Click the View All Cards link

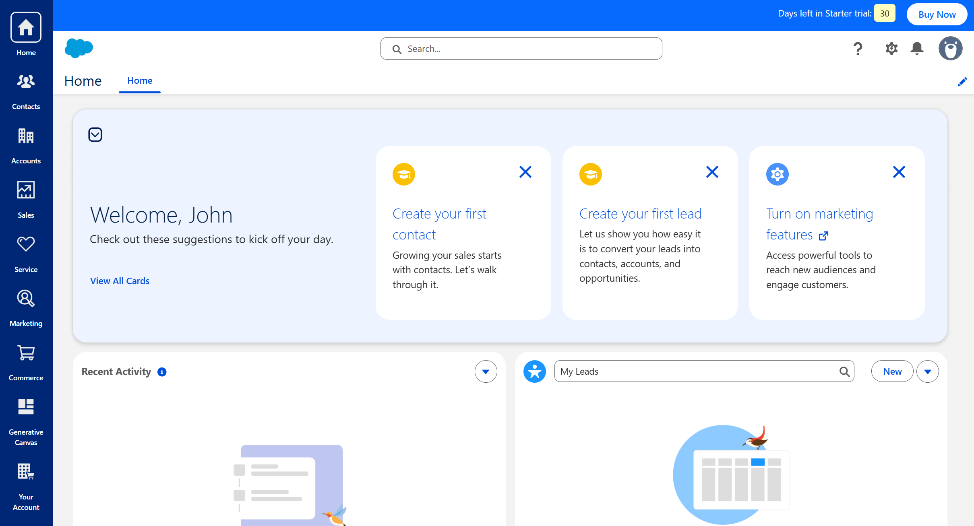point(120,281)
